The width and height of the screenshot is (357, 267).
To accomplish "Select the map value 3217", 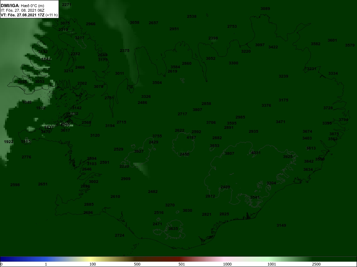I will tap(80, 38).
